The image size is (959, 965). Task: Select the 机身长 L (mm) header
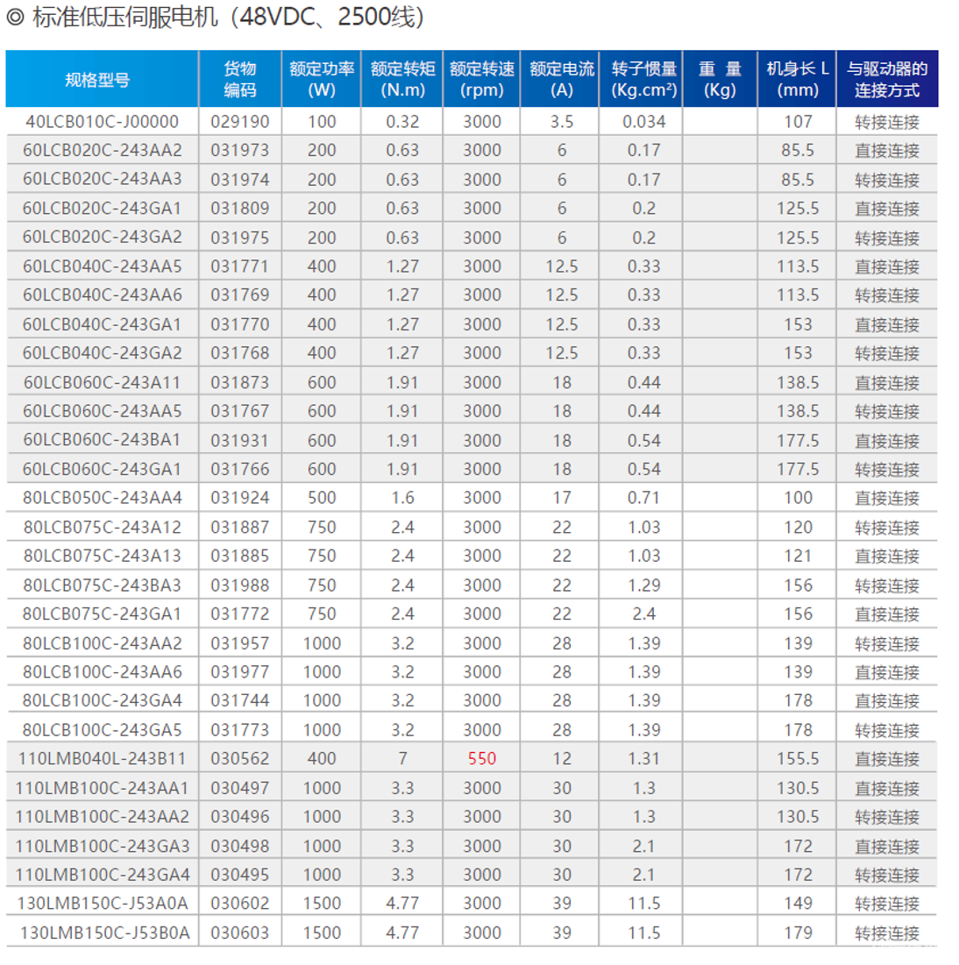(798, 79)
